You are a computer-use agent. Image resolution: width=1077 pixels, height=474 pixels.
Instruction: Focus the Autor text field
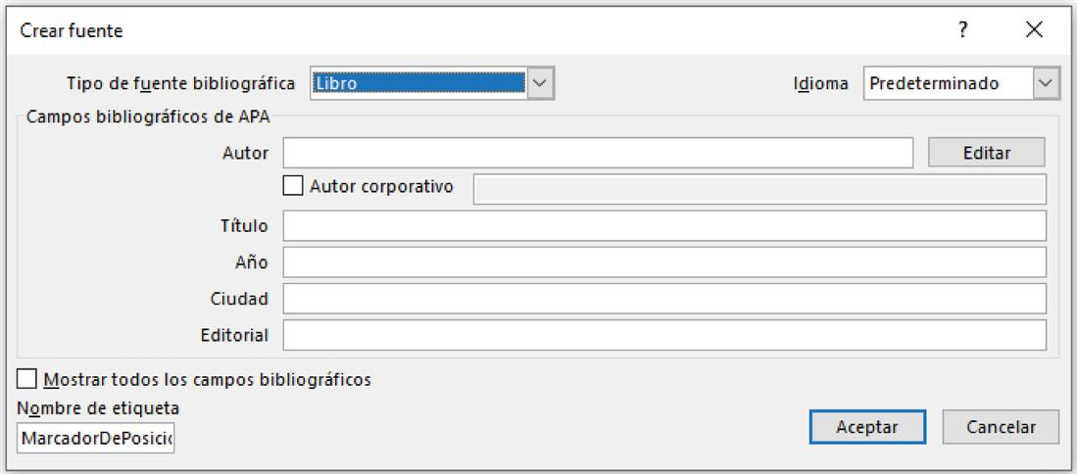click(598, 152)
